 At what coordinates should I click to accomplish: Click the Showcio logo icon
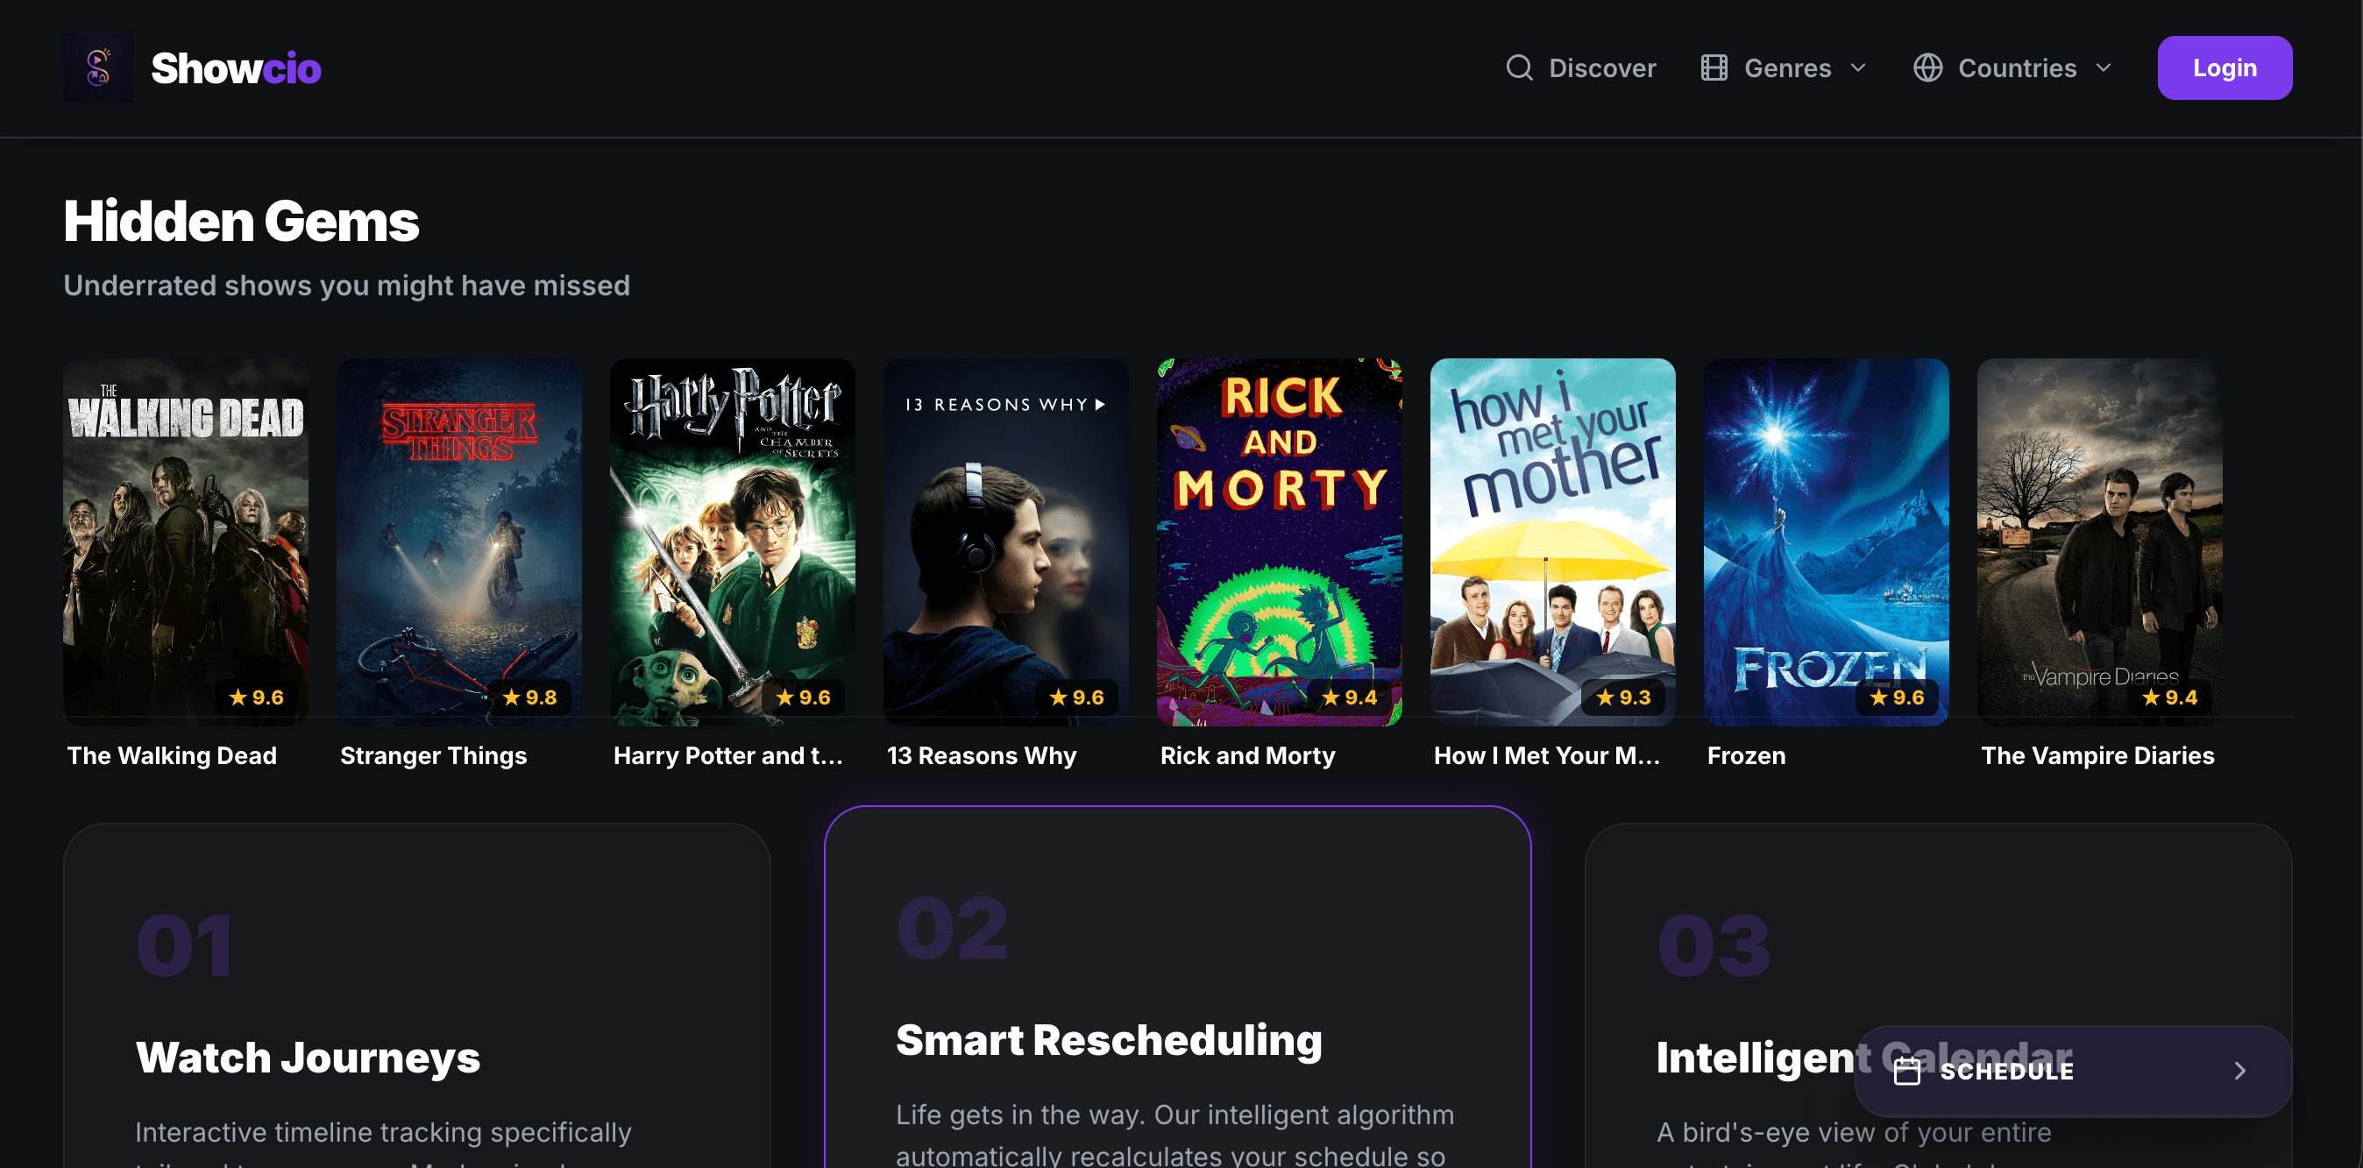point(98,67)
